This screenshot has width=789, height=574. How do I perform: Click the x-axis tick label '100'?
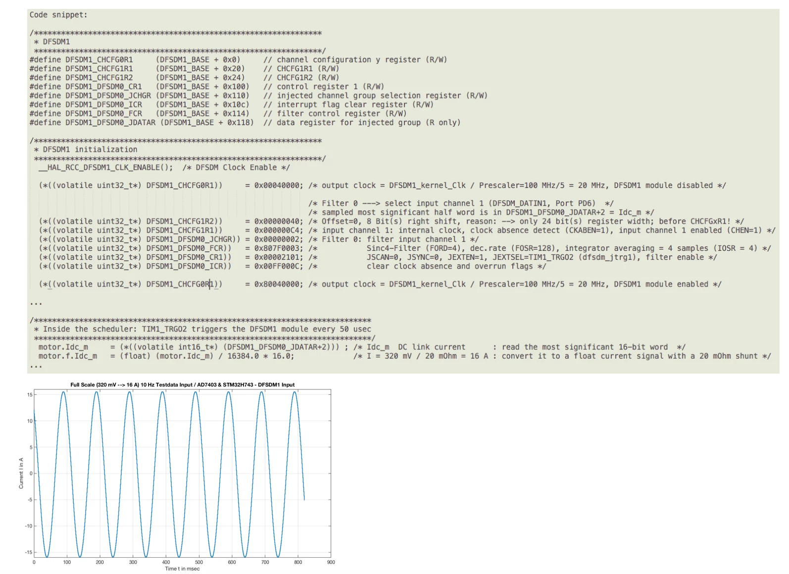point(67,563)
